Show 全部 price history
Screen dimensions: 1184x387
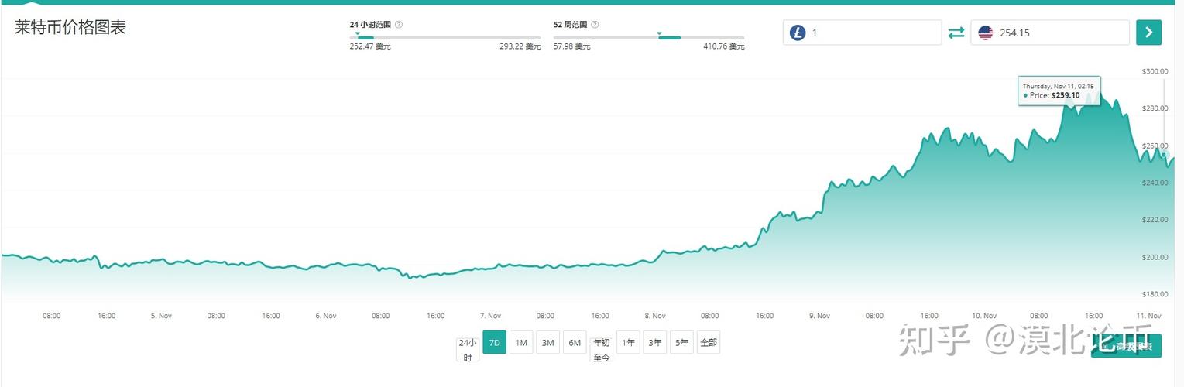coord(708,342)
